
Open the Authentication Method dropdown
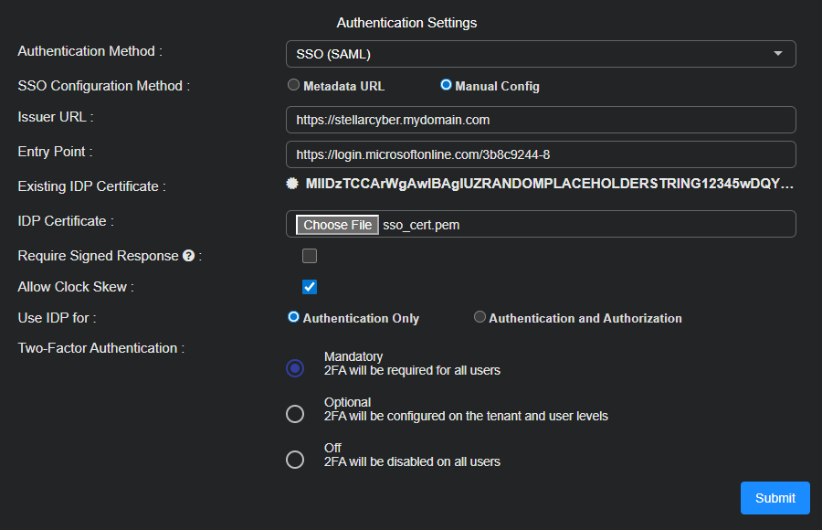point(540,54)
